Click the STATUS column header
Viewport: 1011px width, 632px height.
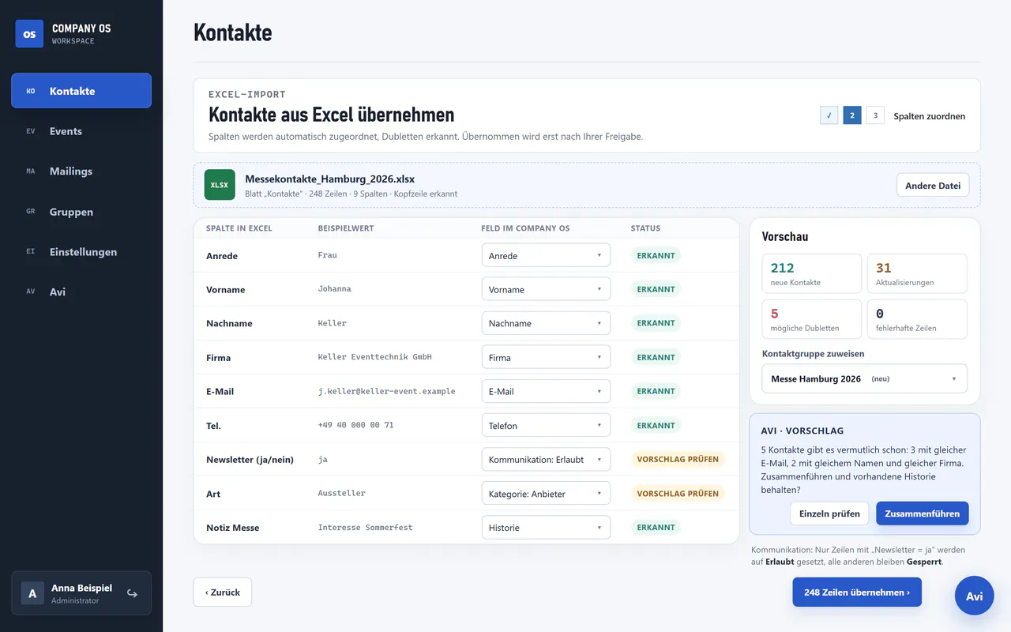pos(645,228)
